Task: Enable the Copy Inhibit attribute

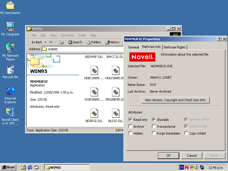Action: [186, 133]
